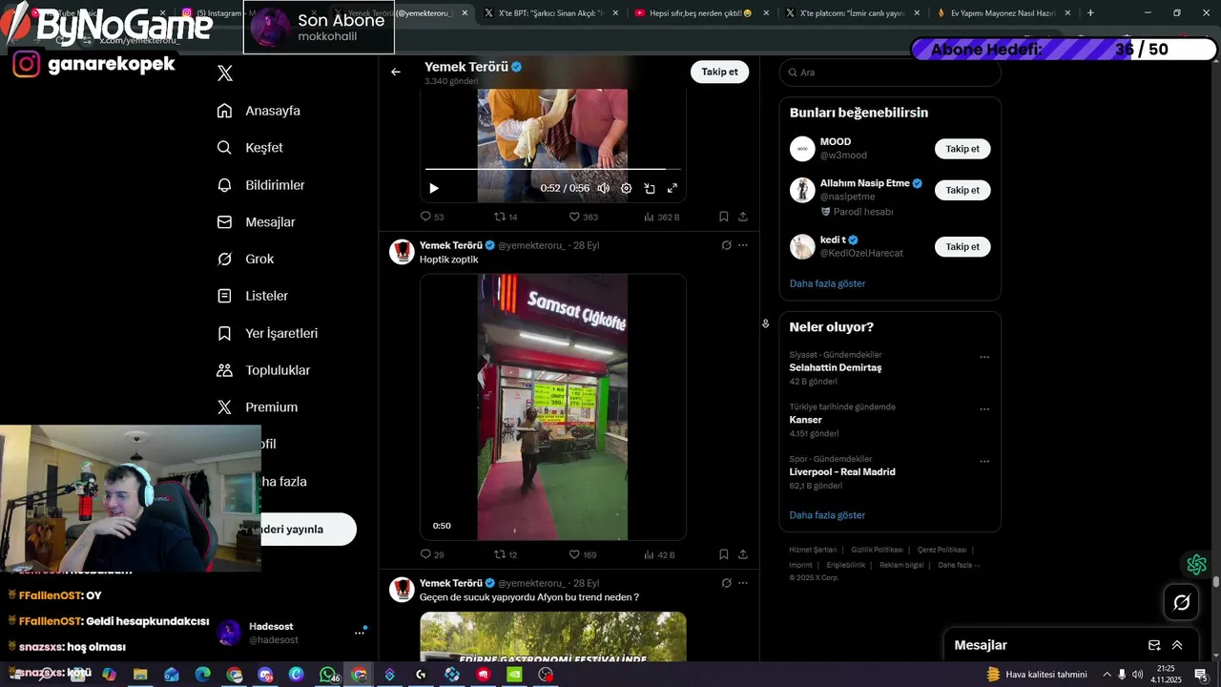1221x687 pixels.
Task: Reply to the post with 53 comments
Action: (432, 217)
